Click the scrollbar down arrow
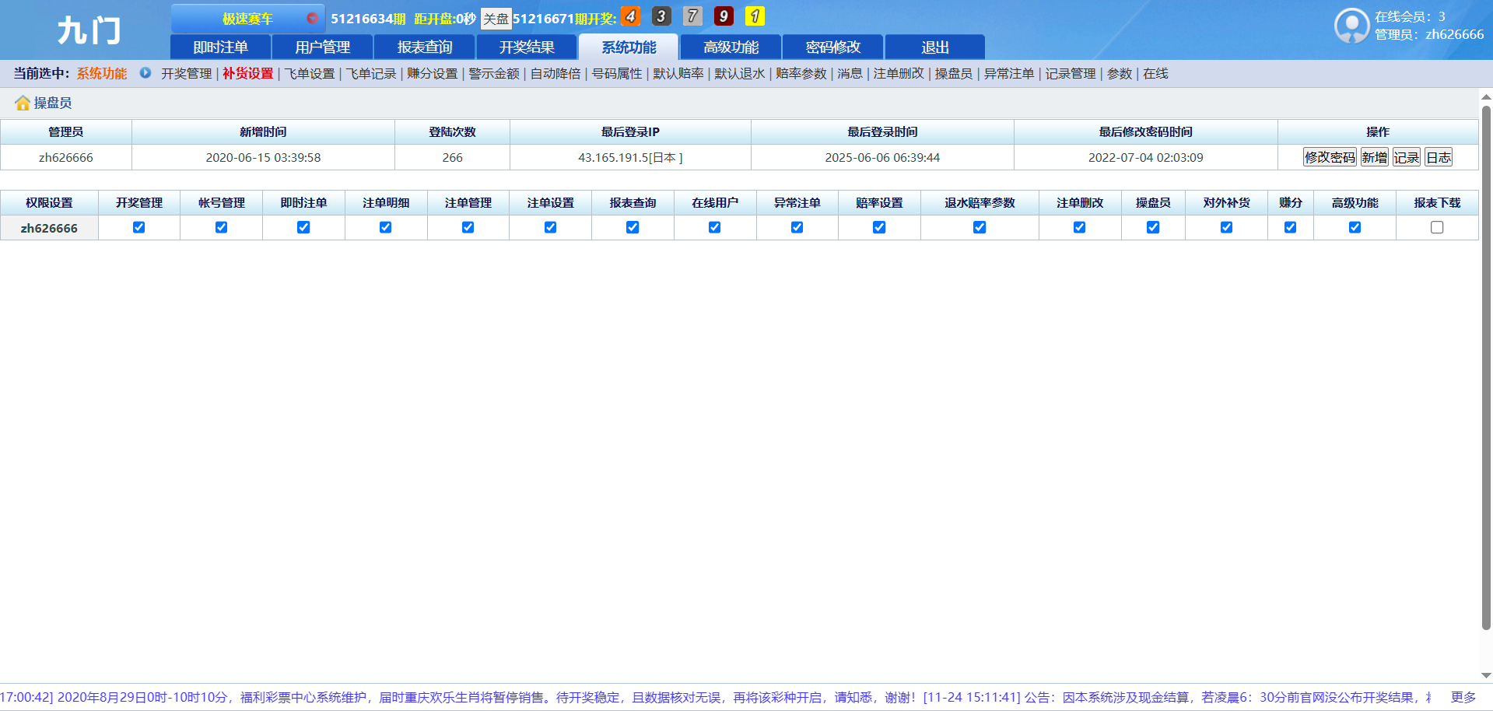The width and height of the screenshot is (1493, 711). coord(1486,675)
